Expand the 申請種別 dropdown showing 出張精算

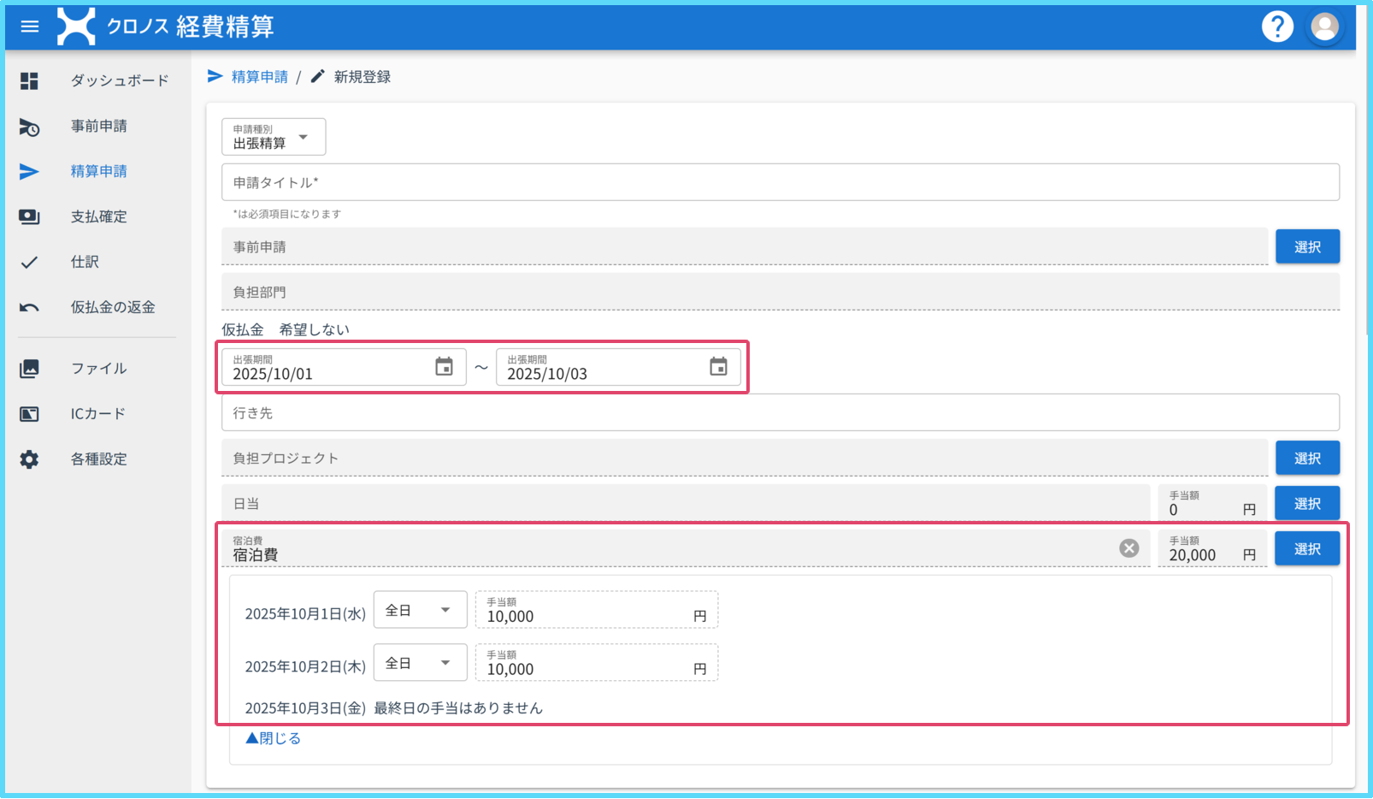pyautogui.click(x=274, y=137)
